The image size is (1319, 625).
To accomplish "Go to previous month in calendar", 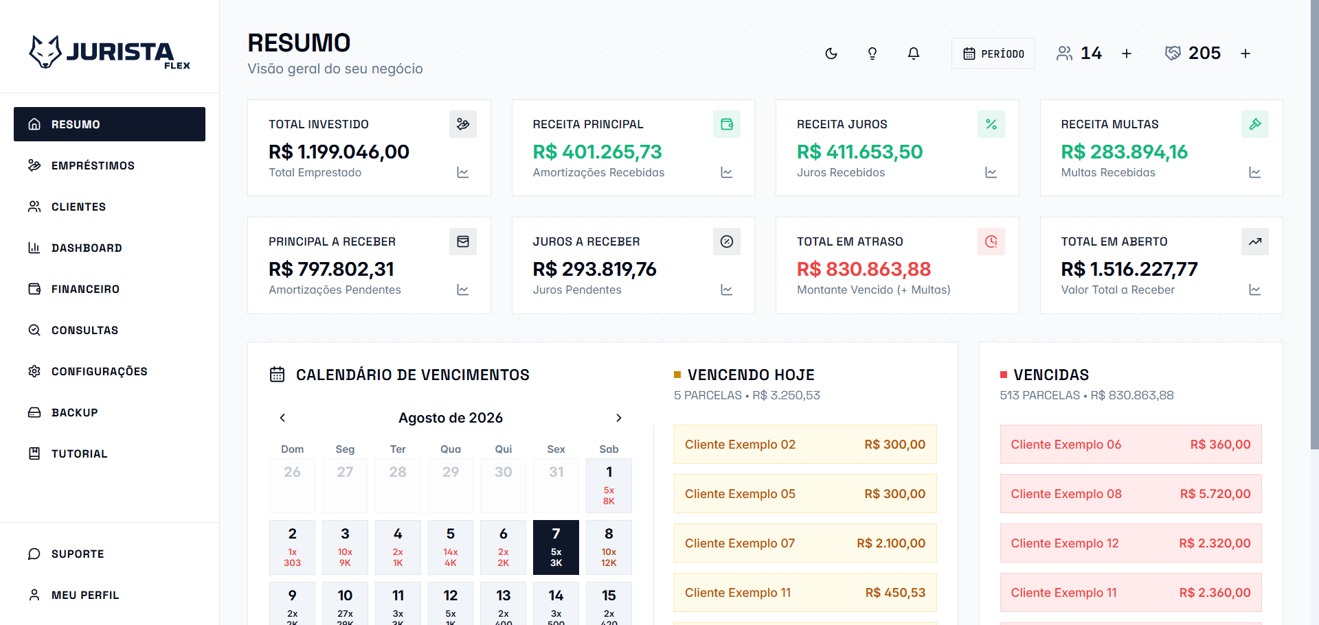I will pyautogui.click(x=282, y=418).
